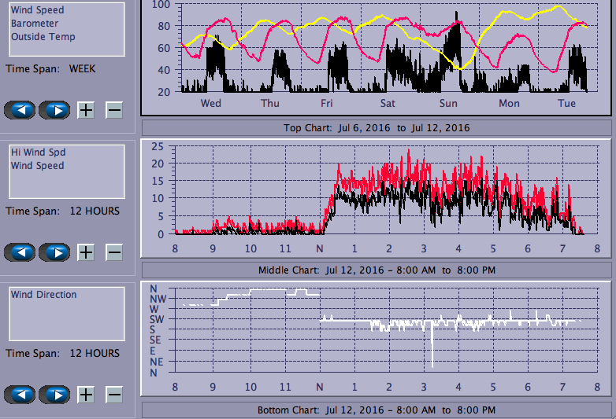Click the Middle Chart date range bar
The image size is (616, 419).
pos(377,270)
